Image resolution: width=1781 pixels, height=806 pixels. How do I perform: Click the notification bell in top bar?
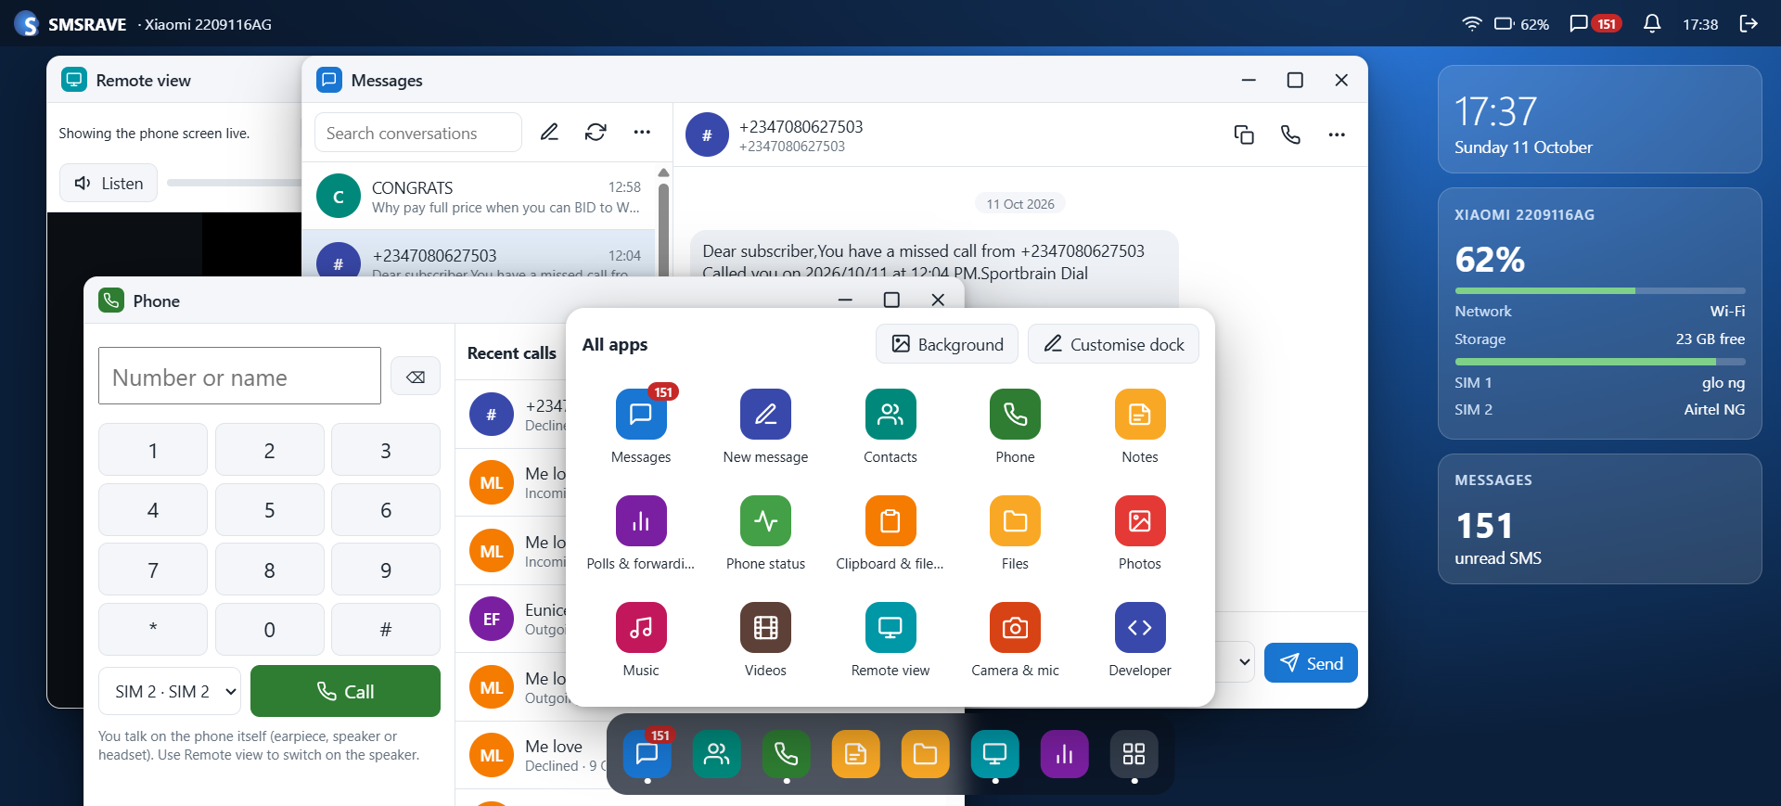(x=1652, y=24)
